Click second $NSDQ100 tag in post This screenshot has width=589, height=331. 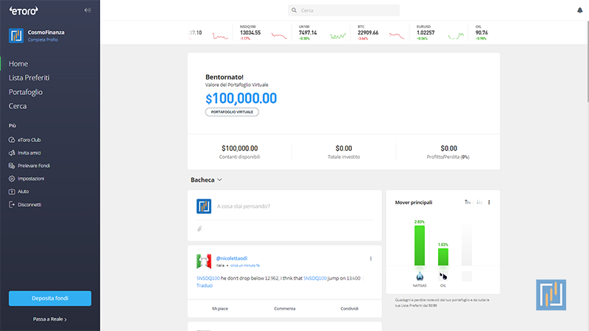tap(315, 278)
